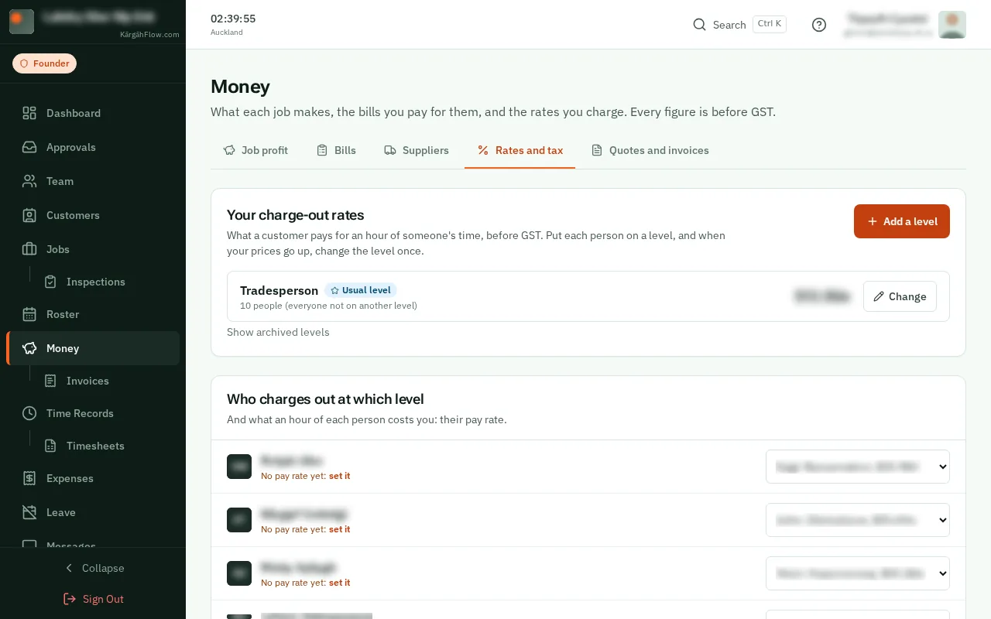Click Show archived levels link

pyautogui.click(x=278, y=332)
